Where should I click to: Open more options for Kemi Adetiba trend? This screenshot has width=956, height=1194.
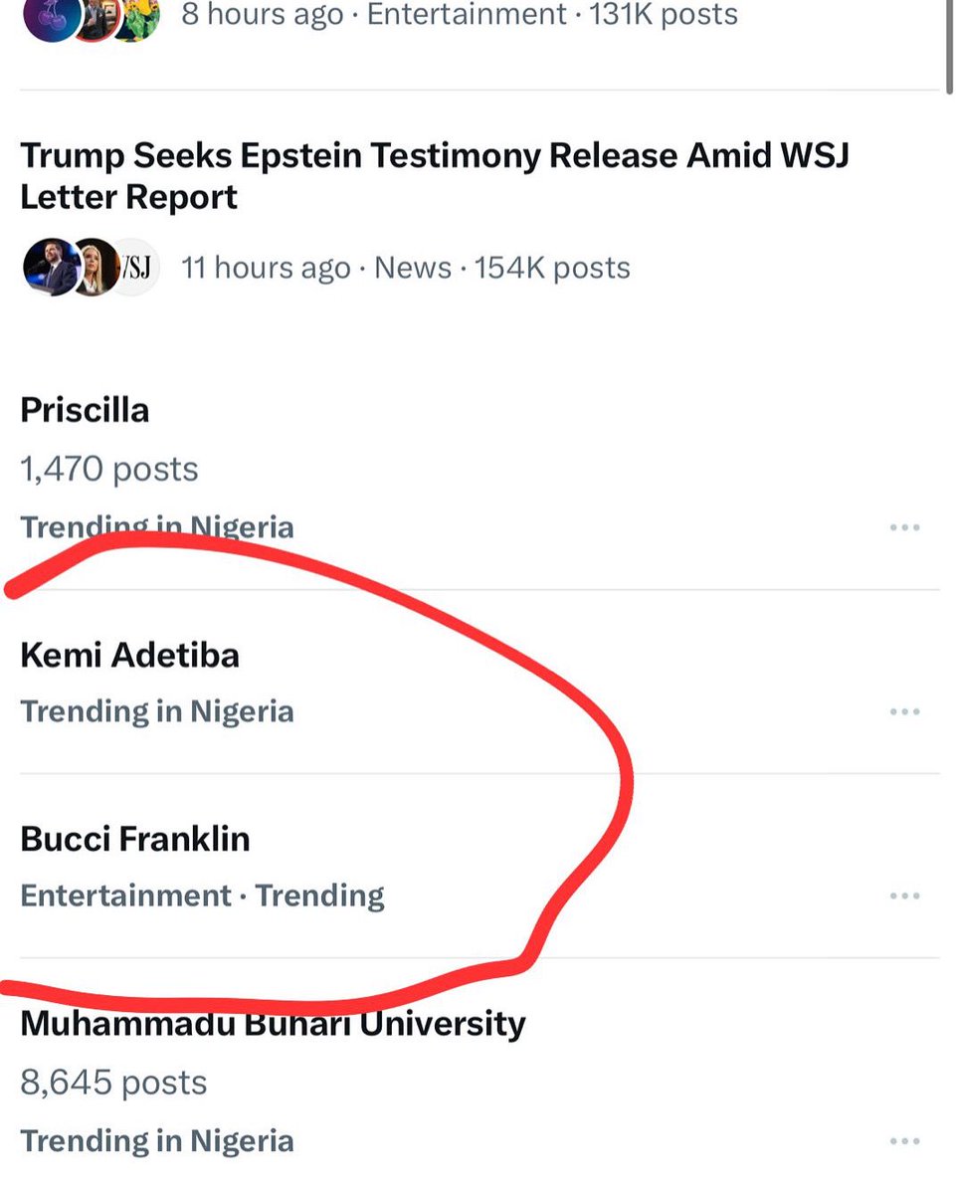click(903, 711)
